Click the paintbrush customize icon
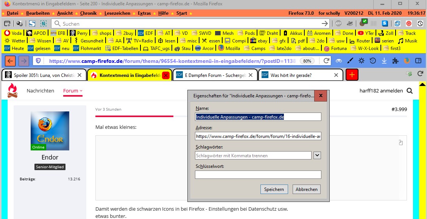This screenshot has width=427, height=219. coord(350,61)
